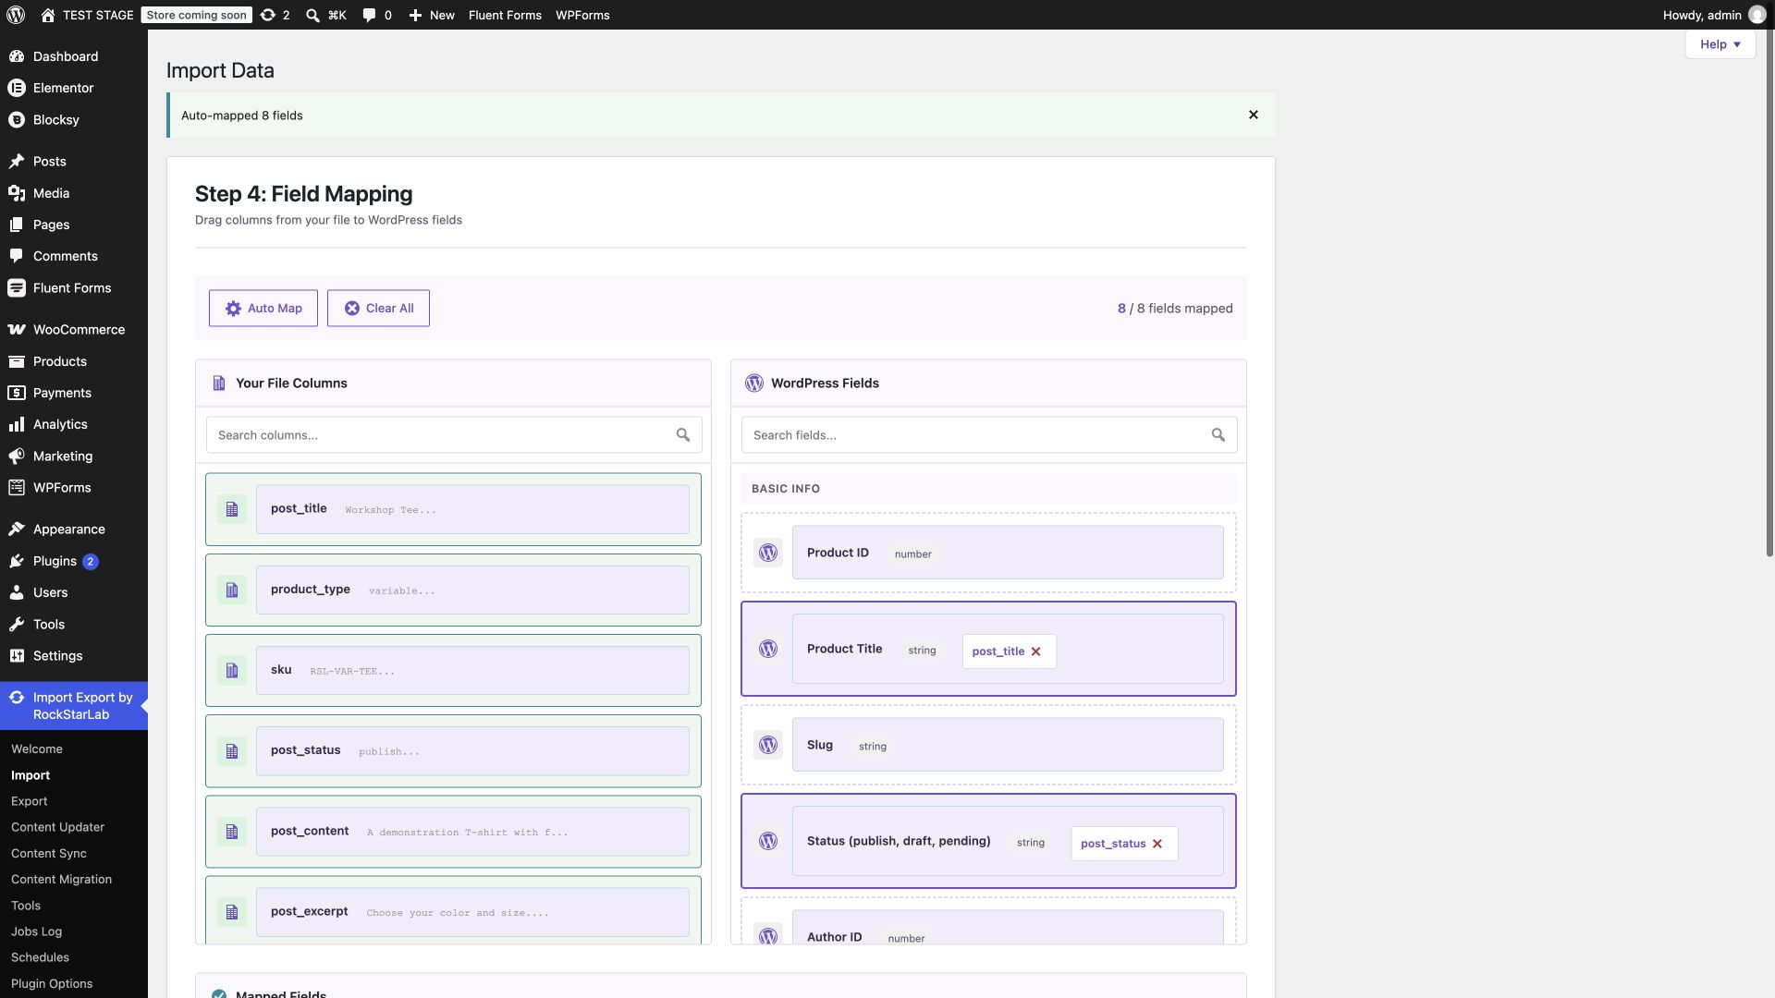The width and height of the screenshot is (1775, 998).
Task: Select the post_status file column
Action: pos(453,751)
